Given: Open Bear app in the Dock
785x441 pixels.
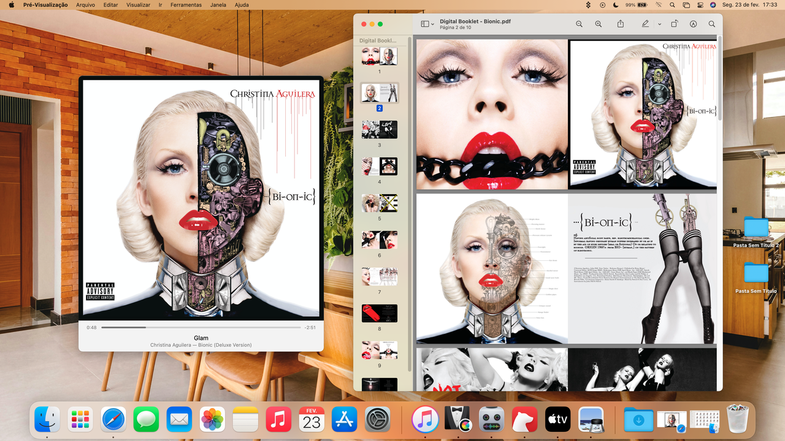Looking at the screenshot, I should (x=525, y=420).
